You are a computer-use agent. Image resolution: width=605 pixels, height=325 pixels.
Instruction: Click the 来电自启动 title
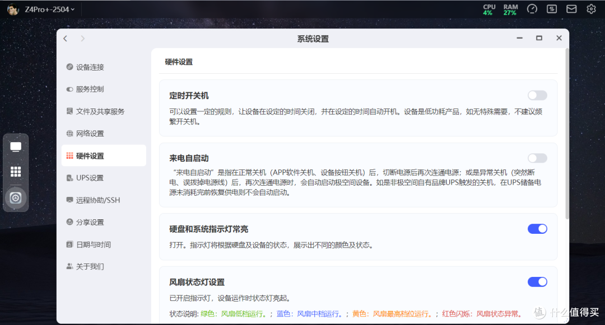coord(189,158)
